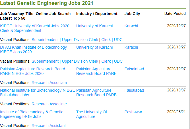Select The University Of Agriculture department link
The width and height of the screenshot is (190, 129).
[x=92, y=114]
